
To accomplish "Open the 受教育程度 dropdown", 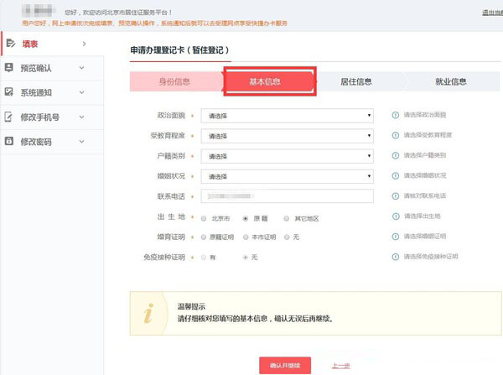I will click(288, 135).
